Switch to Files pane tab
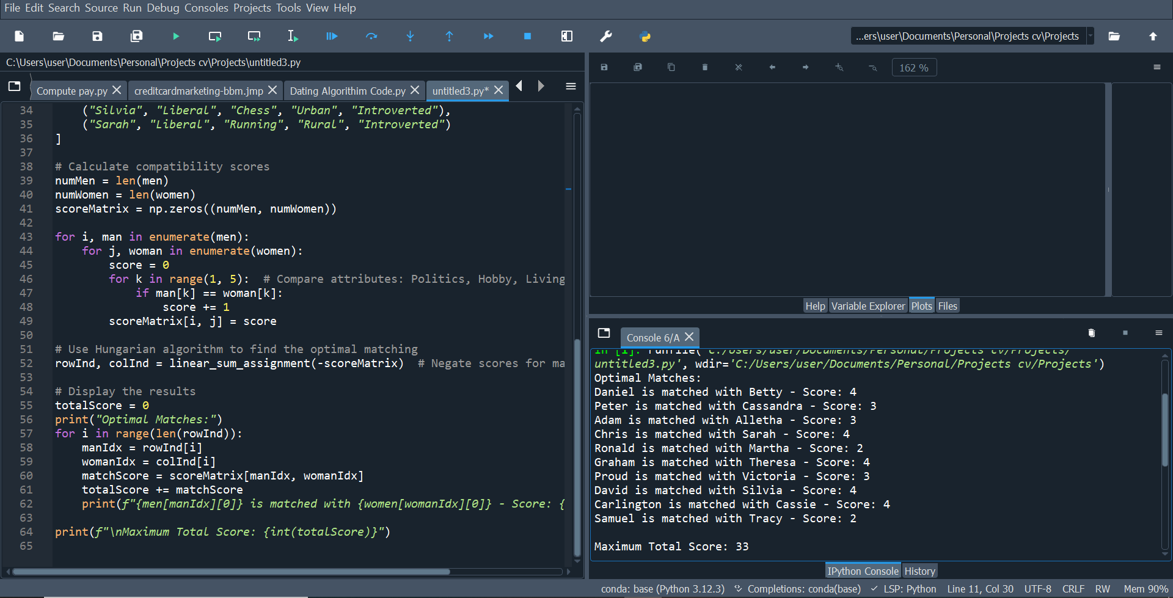1173x598 pixels. pos(948,306)
